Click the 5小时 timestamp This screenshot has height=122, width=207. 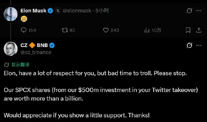(x=102, y=11)
